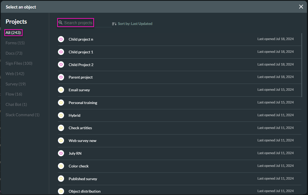Image resolution: width=308 pixels, height=195 pixels.
Task: Select the Slack Command (1) filter
Action: coord(22,115)
